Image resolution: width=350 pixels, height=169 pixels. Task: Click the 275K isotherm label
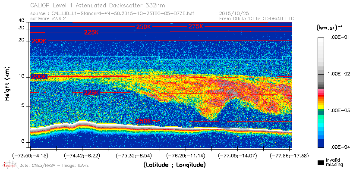(x=196, y=26)
